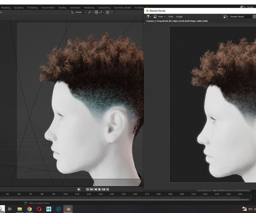Play the animation in reverse
256x213 pixels.
[x=96, y=189]
